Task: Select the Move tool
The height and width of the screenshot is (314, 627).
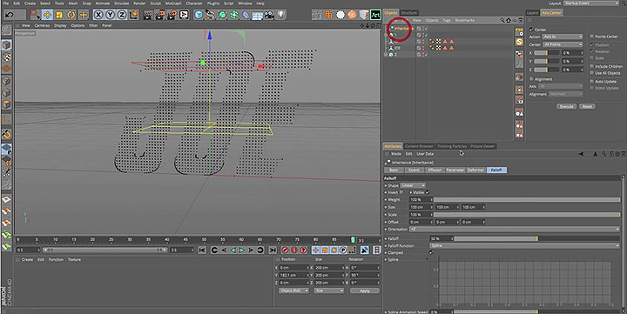Action: [47, 15]
